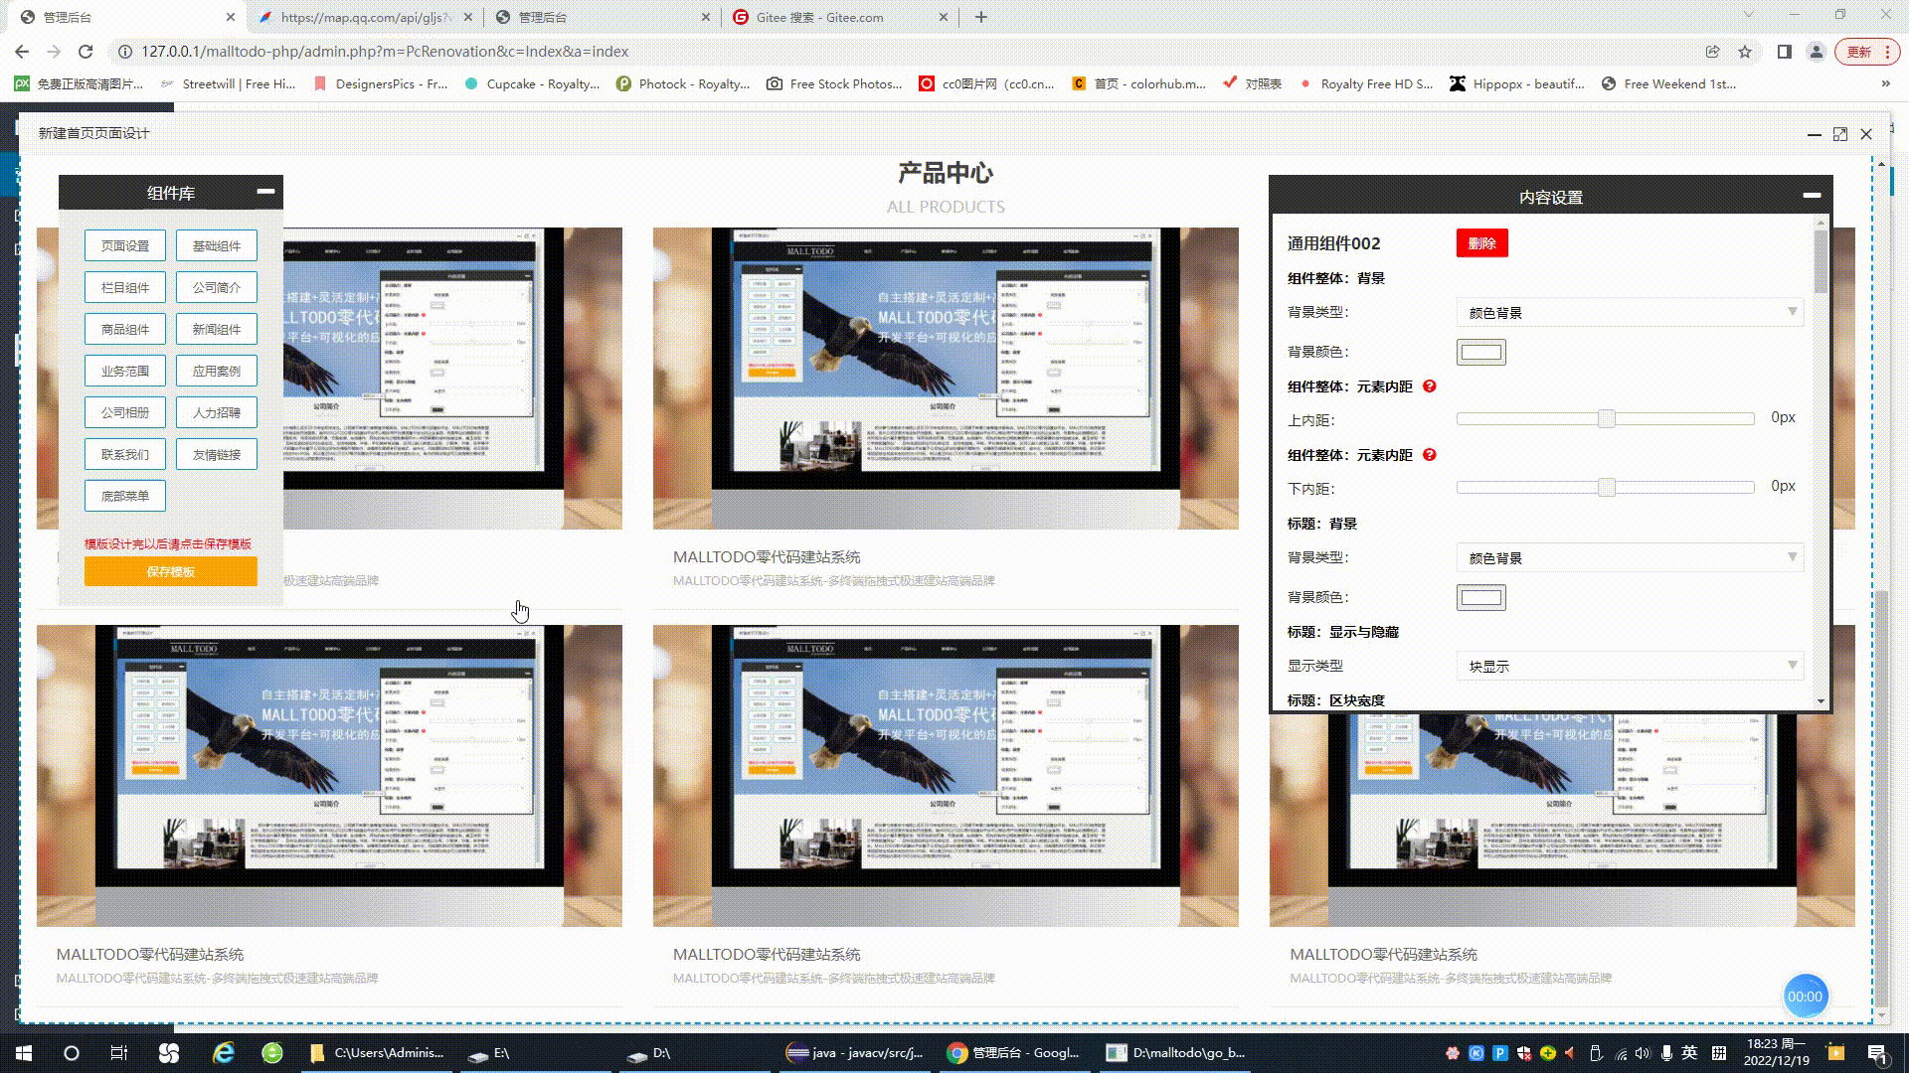Select the 栏目组件 button
This screenshot has height=1073, width=1909.
point(125,287)
